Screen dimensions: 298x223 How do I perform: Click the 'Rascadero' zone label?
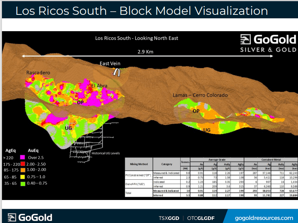pos(38,73)
